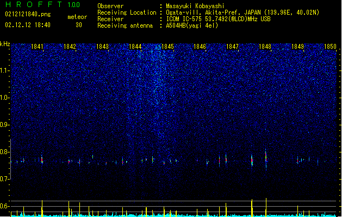The image size is (342, 217).
Task: Click the A504HB(yagi 4el) antenna text
Action: tap(192, 25)
